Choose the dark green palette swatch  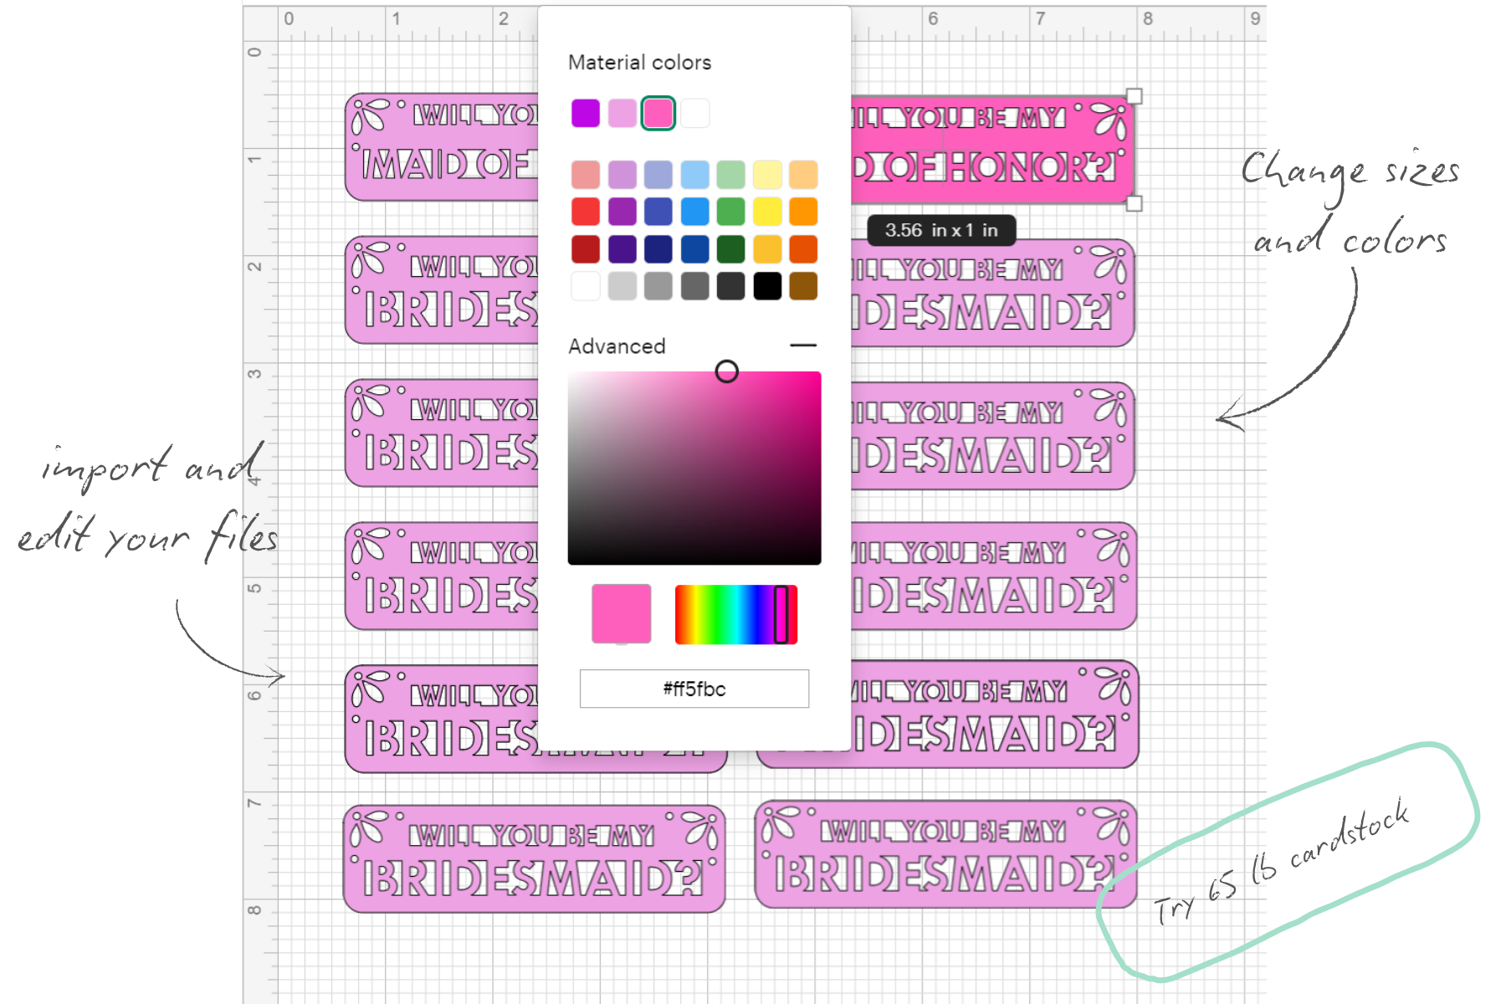pos(730,249)
